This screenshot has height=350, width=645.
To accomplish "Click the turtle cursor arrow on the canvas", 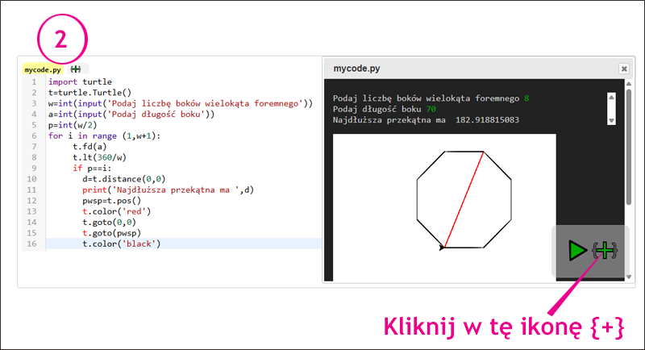I will click(x=441, y=248).
